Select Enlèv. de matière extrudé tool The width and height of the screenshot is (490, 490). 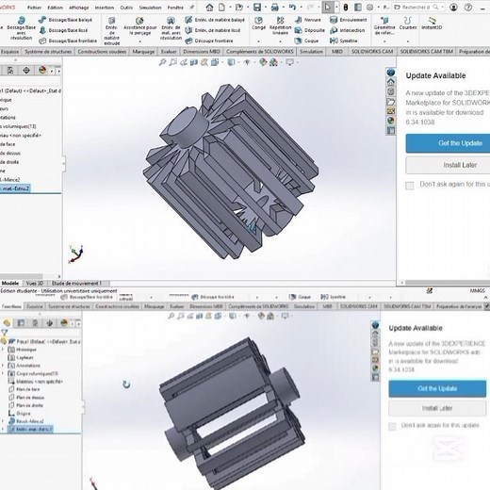coord(112,31)
